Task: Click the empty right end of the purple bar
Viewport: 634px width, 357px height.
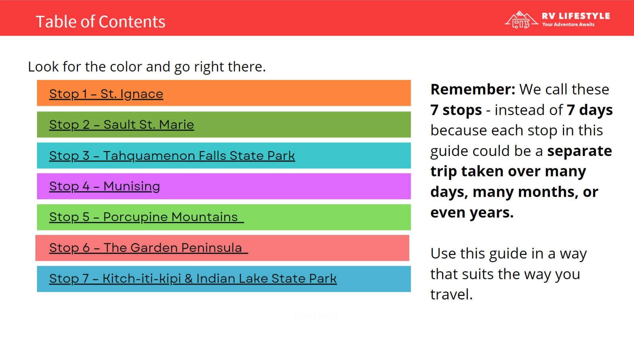Action: tap(363, 186)
